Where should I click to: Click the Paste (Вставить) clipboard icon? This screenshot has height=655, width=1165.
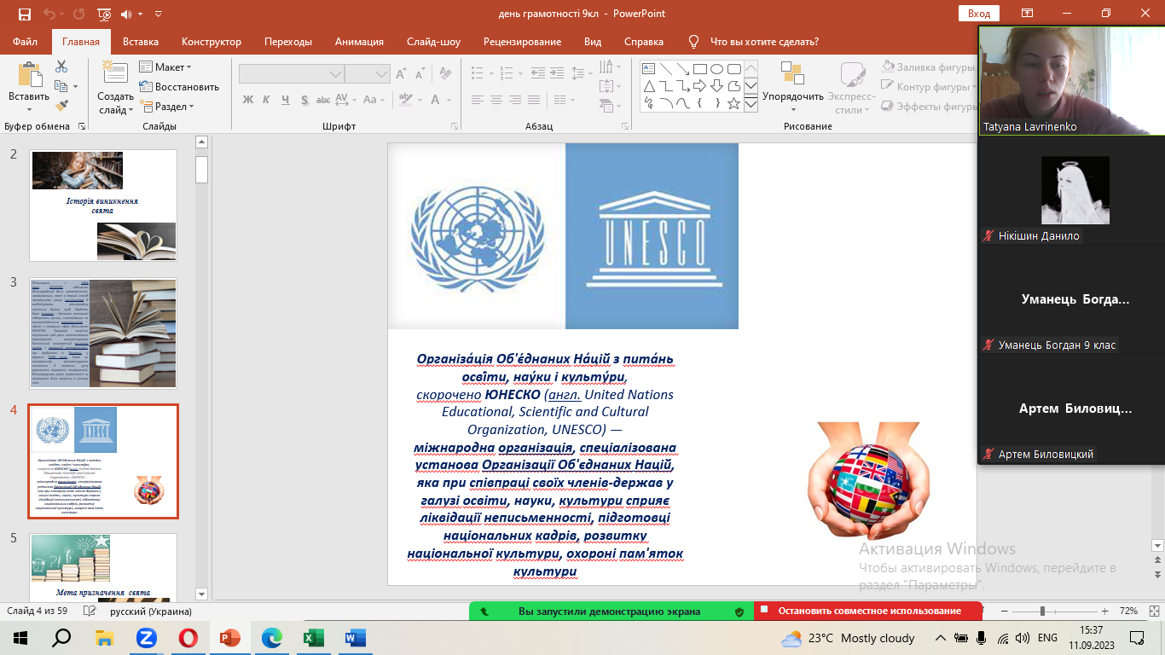tap(29, 73)
